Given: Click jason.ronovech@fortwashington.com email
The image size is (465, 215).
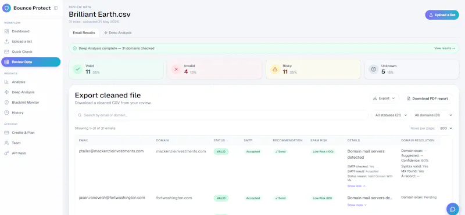Looking at the screenshot, I should [x=112, y=198].
